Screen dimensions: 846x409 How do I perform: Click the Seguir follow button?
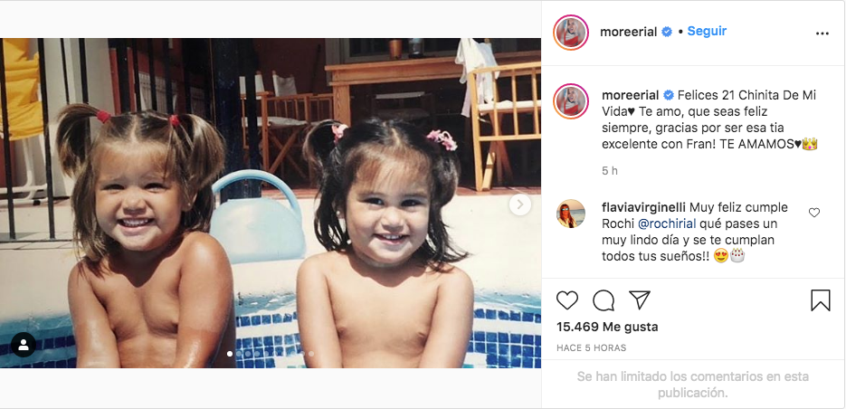click(707, 31)
